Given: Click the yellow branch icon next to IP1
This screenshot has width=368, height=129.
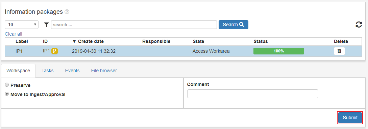Looking at the screenshot, I should coord(54,51).
